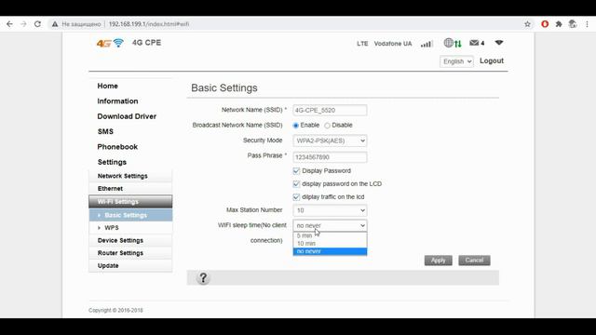The image size is (596, 335).
Task: Select Enable for Broadcast Network Name
Action: [x=296, y=126]
